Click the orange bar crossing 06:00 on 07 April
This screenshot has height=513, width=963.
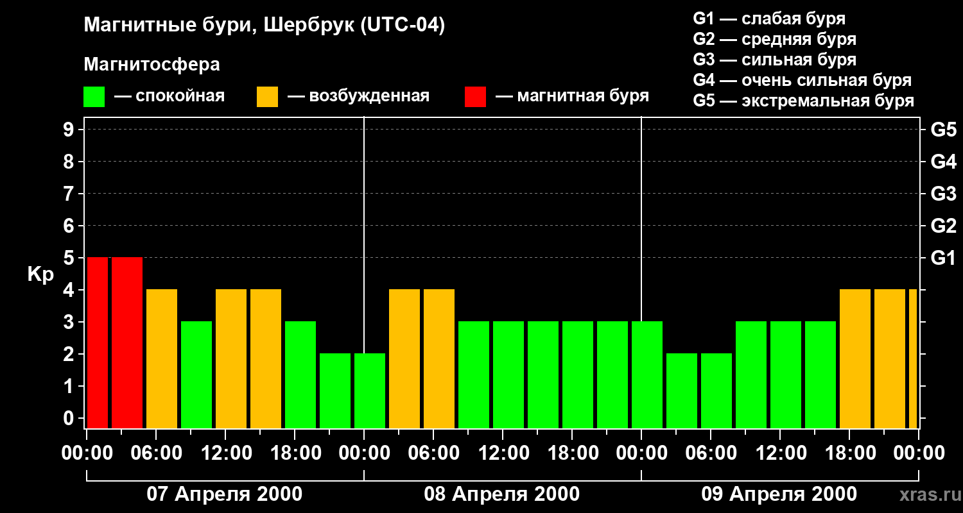(x=162, y=358)
